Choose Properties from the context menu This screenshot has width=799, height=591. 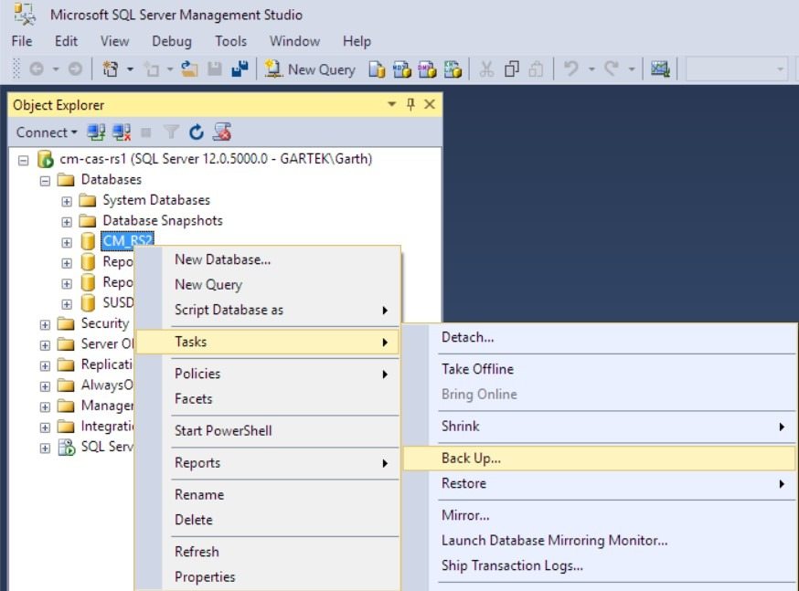click(x=268, y=577)
